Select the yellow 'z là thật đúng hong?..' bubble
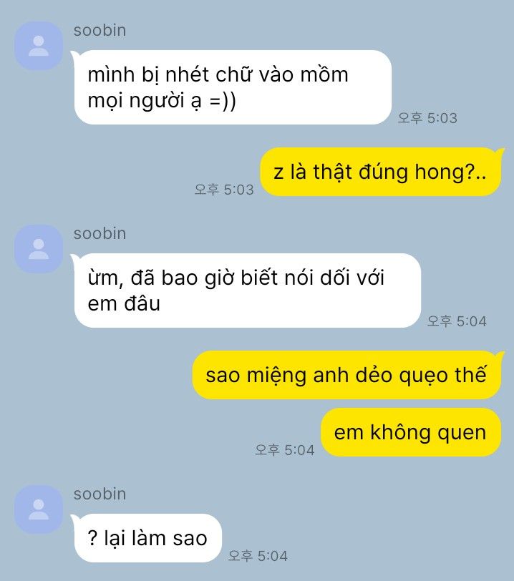Viewport: 514px width, 581px height. pos(382,172)
